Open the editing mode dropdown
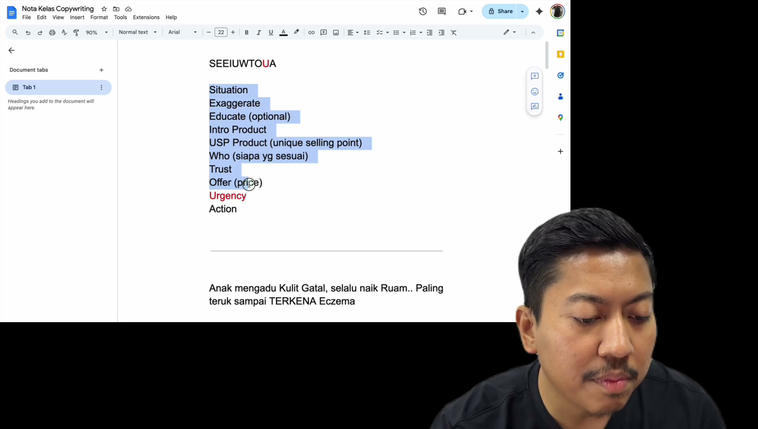 coord(510,32)
